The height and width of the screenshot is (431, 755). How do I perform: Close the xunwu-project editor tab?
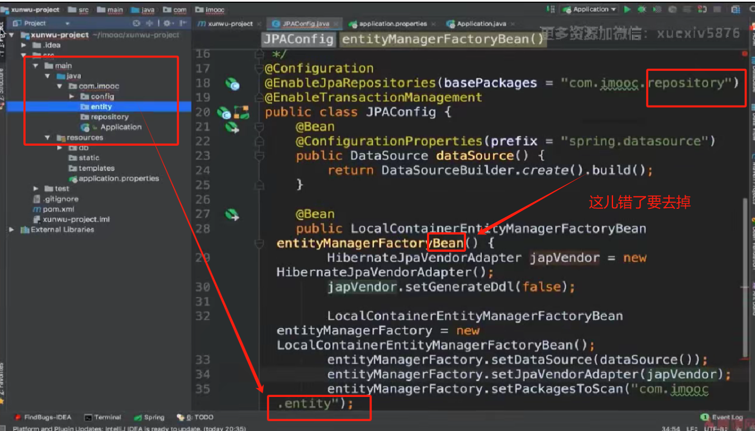(259, 24)
